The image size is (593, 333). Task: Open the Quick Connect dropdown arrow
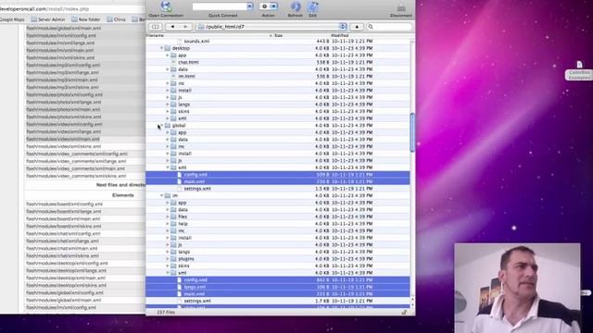[x=249, y=6]
